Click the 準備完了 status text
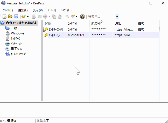The width and height of the screenshot is (168, 123). [x=43, y=121]
